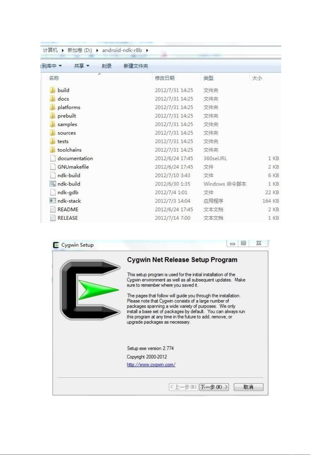Close the Cygwin Setup window
The image size is (322, 455).
(259, 243)
